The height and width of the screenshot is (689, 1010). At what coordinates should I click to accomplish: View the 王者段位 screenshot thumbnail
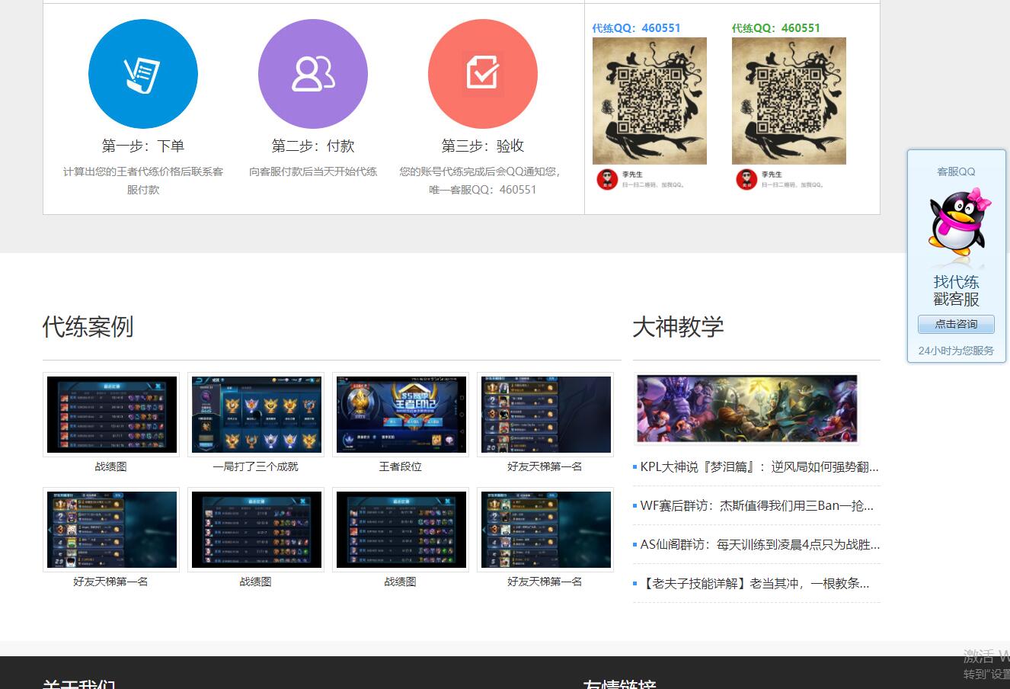(x=401, y=415)
